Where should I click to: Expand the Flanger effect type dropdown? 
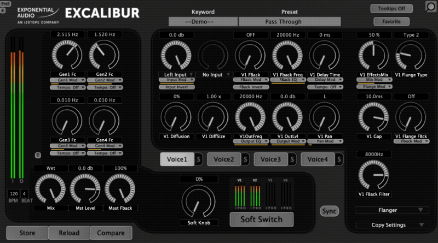[391, 210]
